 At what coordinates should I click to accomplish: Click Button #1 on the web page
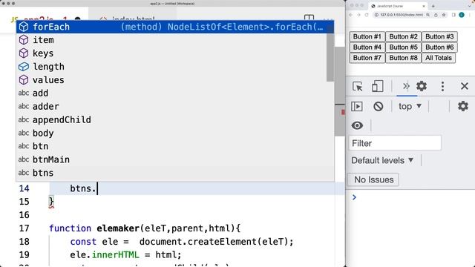367,36
